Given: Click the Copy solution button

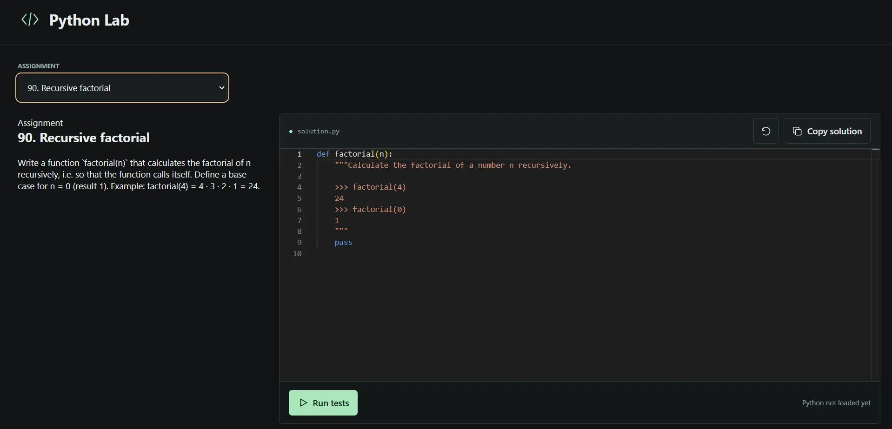Looking at the screenshot, I should 827,131.
